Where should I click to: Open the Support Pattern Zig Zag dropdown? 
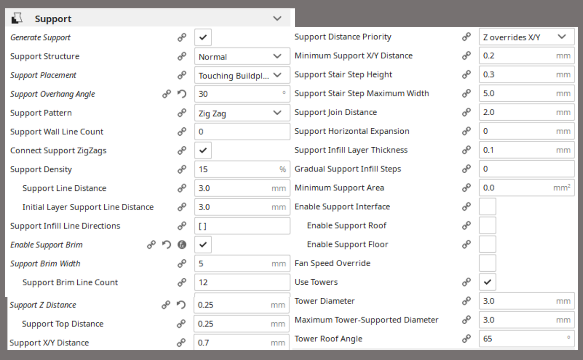[x=242, y=113]
